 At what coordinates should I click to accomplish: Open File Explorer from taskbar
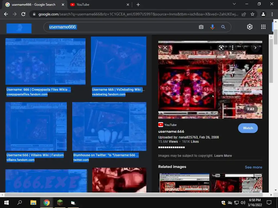point(33,203)
